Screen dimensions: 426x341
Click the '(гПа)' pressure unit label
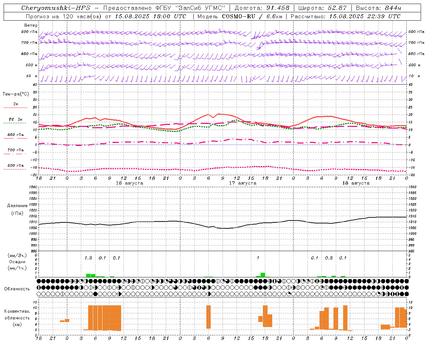17,213
